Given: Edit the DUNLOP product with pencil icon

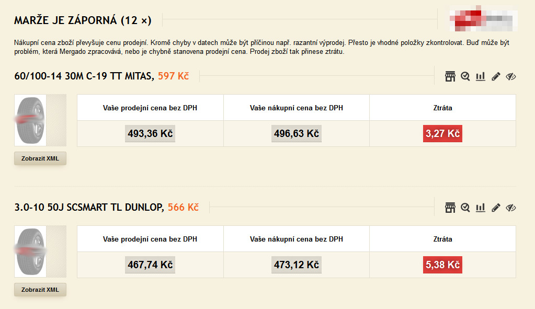Looking at the screenshot, I should [x=496, y=208].
